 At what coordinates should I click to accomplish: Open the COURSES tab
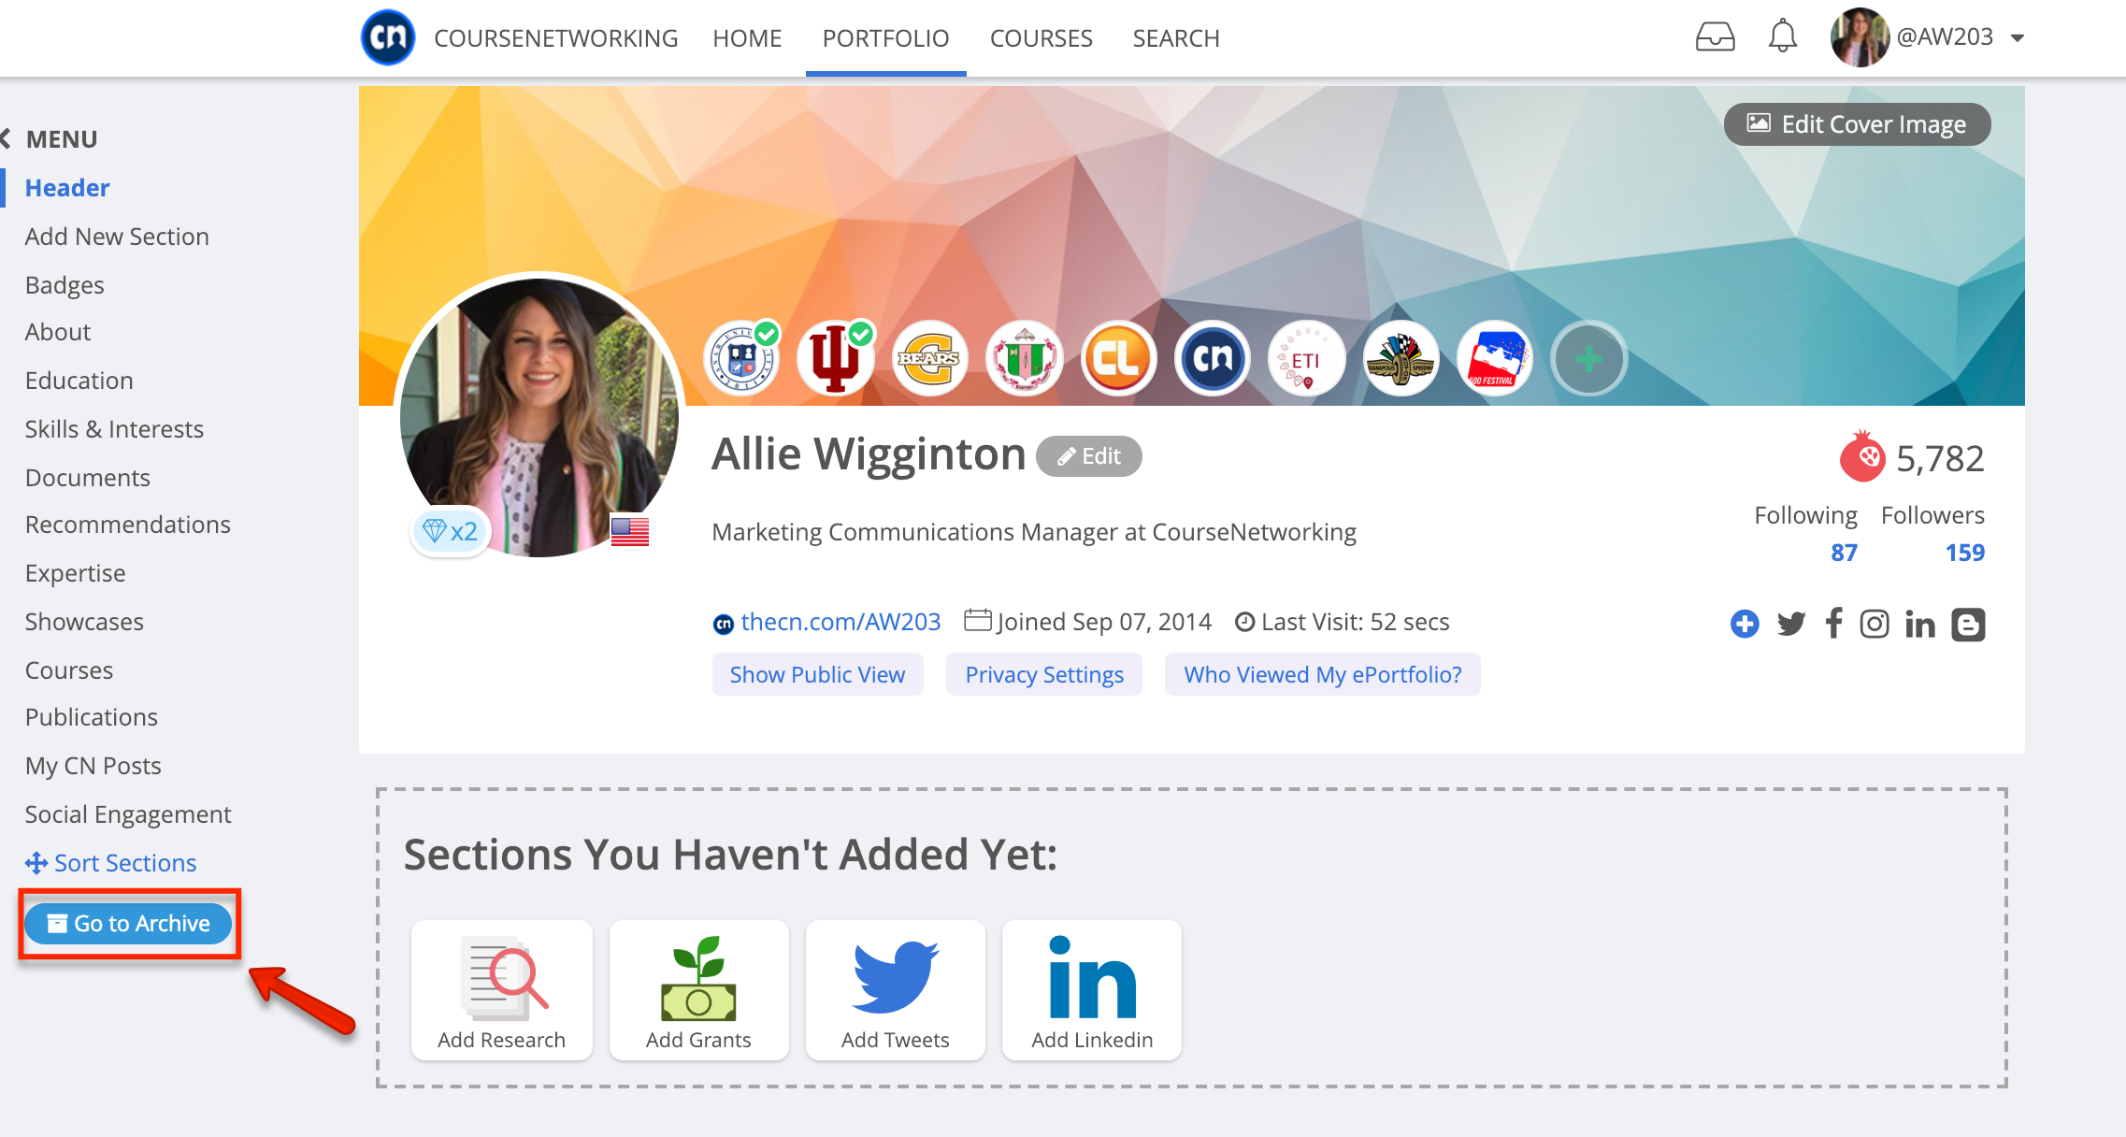[1041, 38]
